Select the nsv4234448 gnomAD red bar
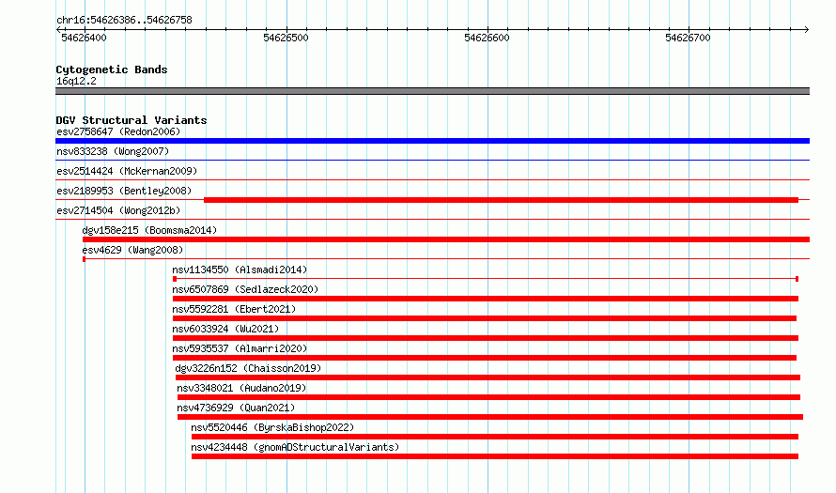 [x=495, y=456]
